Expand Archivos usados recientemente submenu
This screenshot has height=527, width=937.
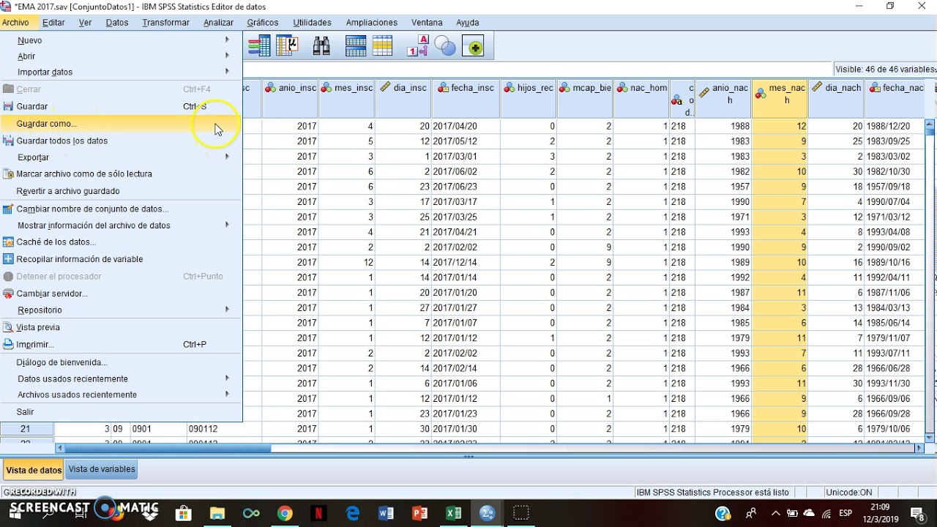point(122,395)
